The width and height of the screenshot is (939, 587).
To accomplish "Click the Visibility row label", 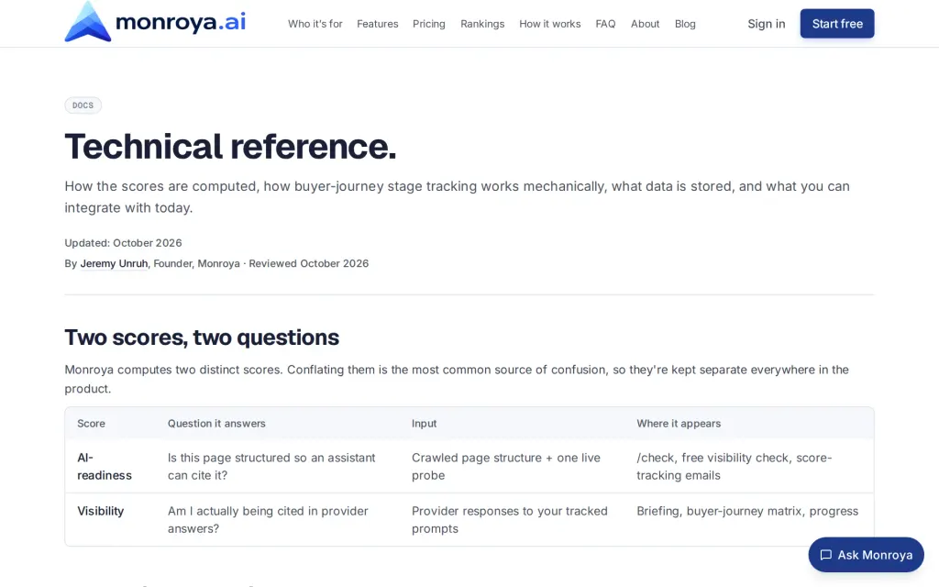I will [101, 511].
